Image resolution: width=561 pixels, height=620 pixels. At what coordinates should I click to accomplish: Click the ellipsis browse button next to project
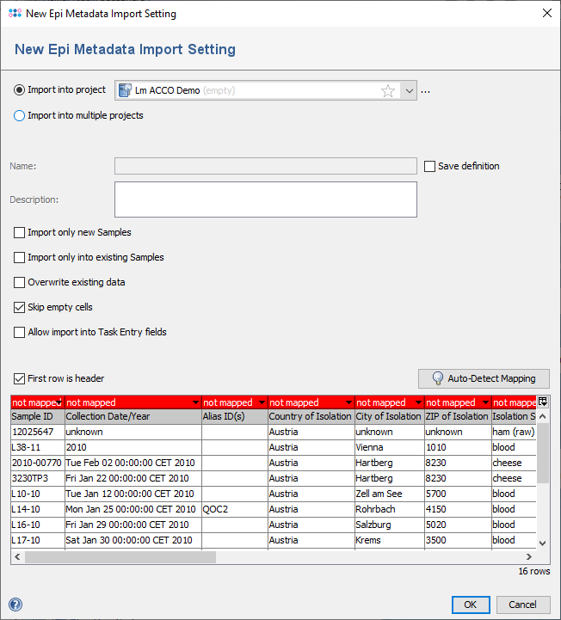[x=425, y=91]
